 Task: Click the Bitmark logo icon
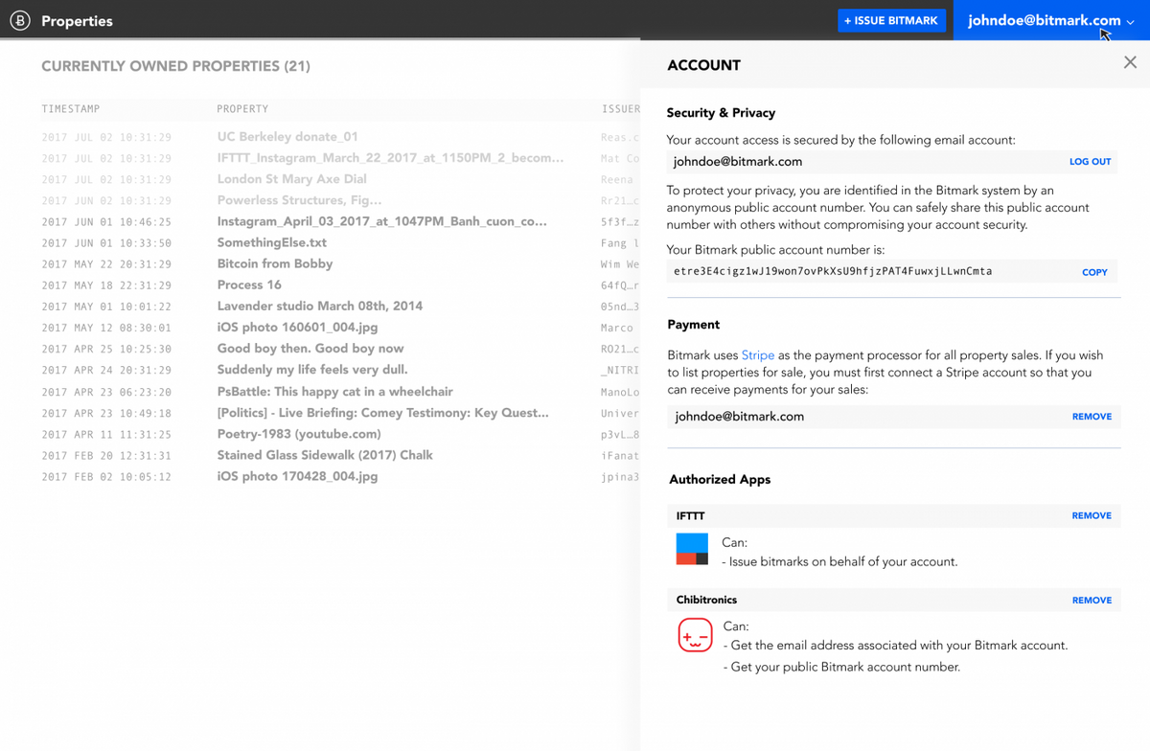(x=20, y=20)
